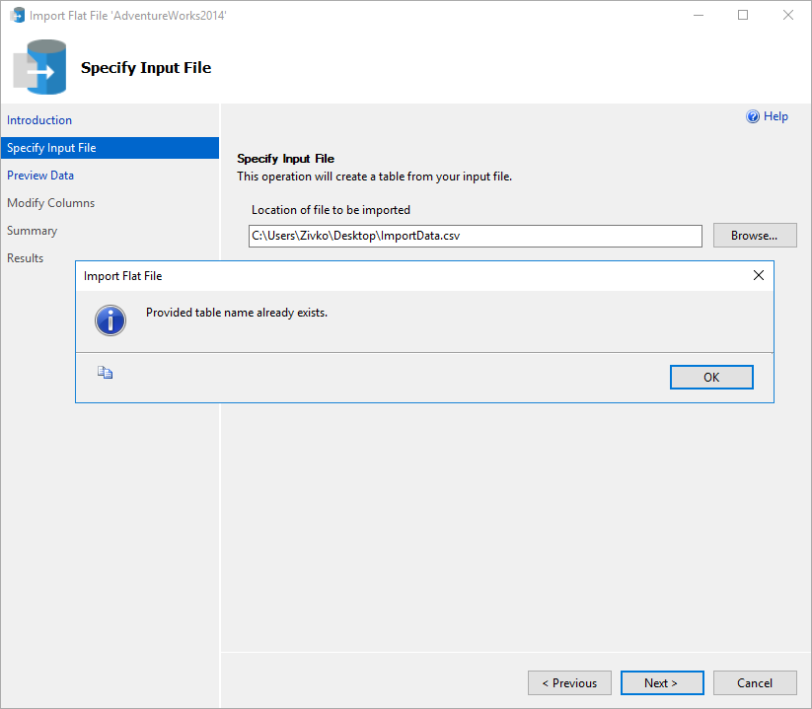The height and width of the screenshot is (709, 812).
Task: Click the blue information icon
Action: pyautogui.click(x=111, y=319)
